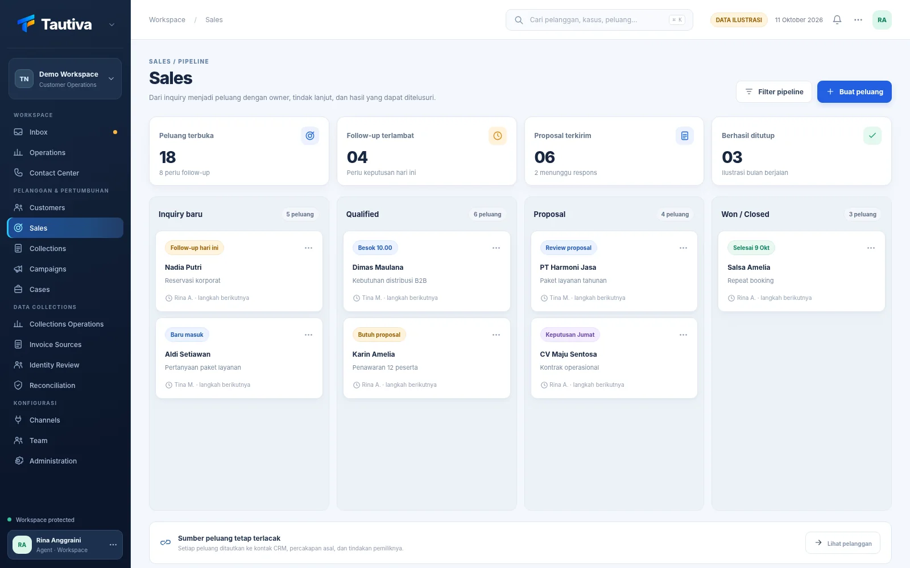Open Administration in sidebar
Image resolution: width=910 pixels, height=568 pixels.
coord(65,461)
